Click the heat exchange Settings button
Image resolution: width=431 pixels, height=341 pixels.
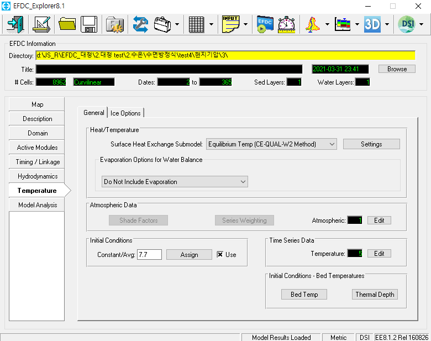pyautogui.click(x=371, y=144)
